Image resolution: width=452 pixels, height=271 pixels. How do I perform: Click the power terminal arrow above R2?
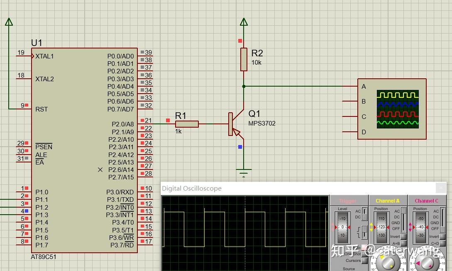click(244, 22)
